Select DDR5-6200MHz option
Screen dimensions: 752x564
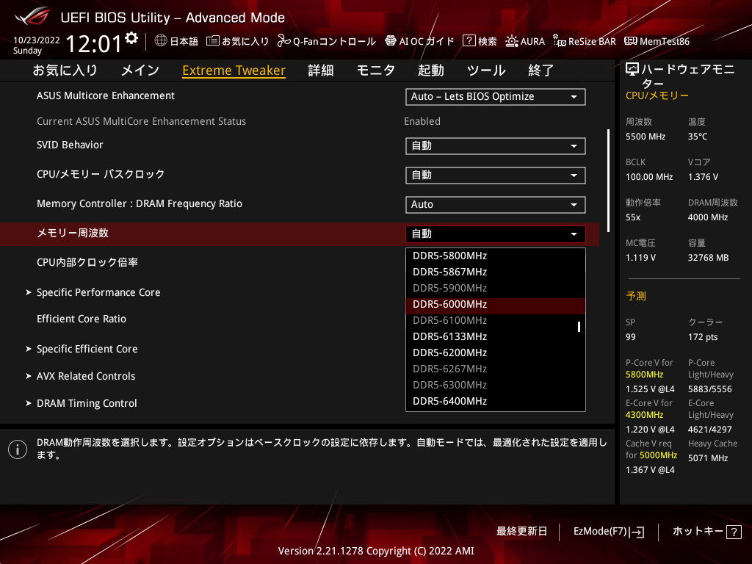(496, 353)
